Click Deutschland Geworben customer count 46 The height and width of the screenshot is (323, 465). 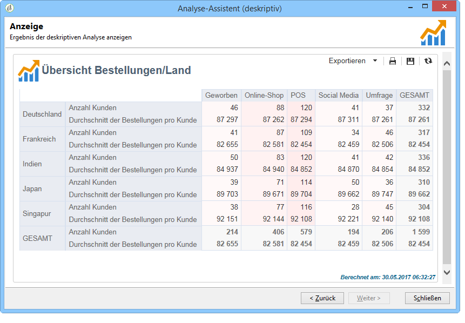pyautogui.click(x=234, y=107)
